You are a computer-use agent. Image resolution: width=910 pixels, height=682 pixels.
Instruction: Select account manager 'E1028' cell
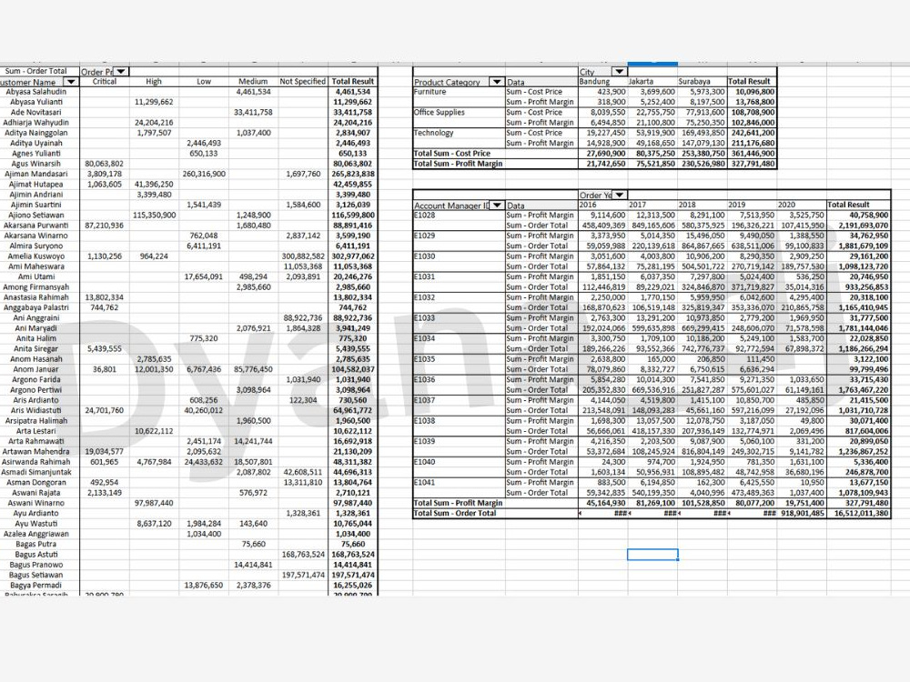click(x=459, y=216)
